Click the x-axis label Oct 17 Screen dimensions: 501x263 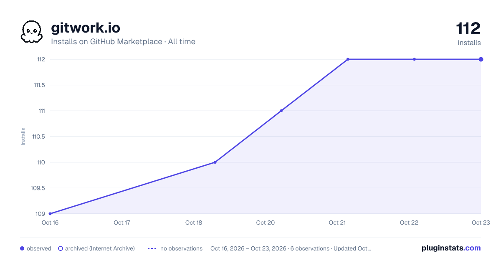tap(122, 223)
